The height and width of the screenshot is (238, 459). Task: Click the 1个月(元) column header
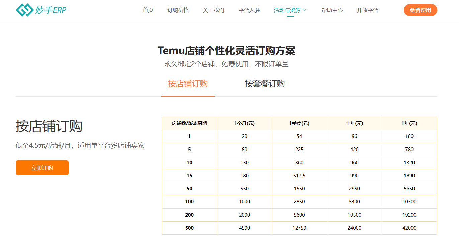244,123
